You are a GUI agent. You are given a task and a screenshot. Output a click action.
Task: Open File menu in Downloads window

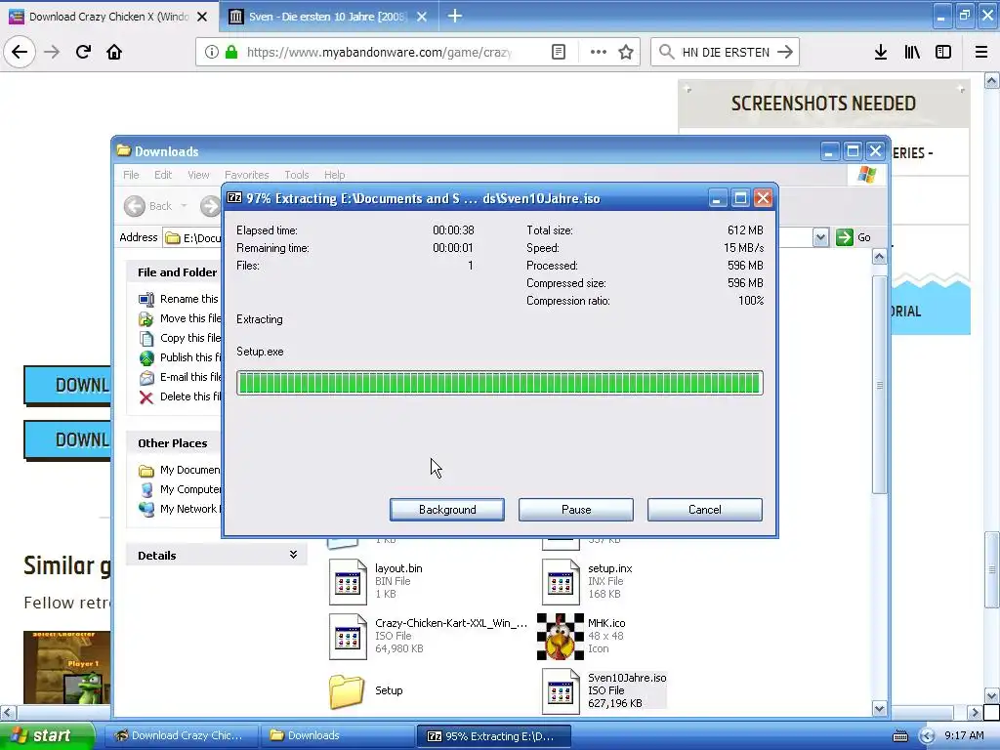(x=131, y=175)
